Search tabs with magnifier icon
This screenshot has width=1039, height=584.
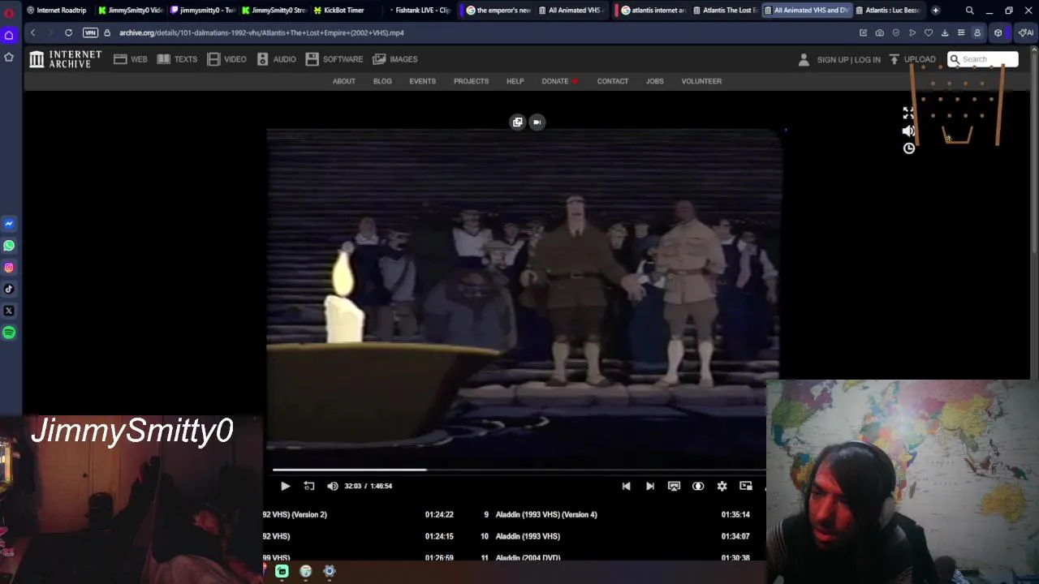pyautogui.click(x=969, y=11)
